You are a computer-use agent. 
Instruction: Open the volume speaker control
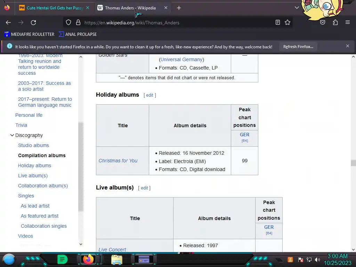coord(317,259)
